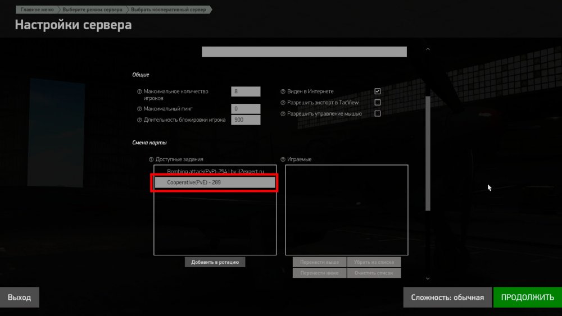Click Перенести ниже button

point(319,273)
